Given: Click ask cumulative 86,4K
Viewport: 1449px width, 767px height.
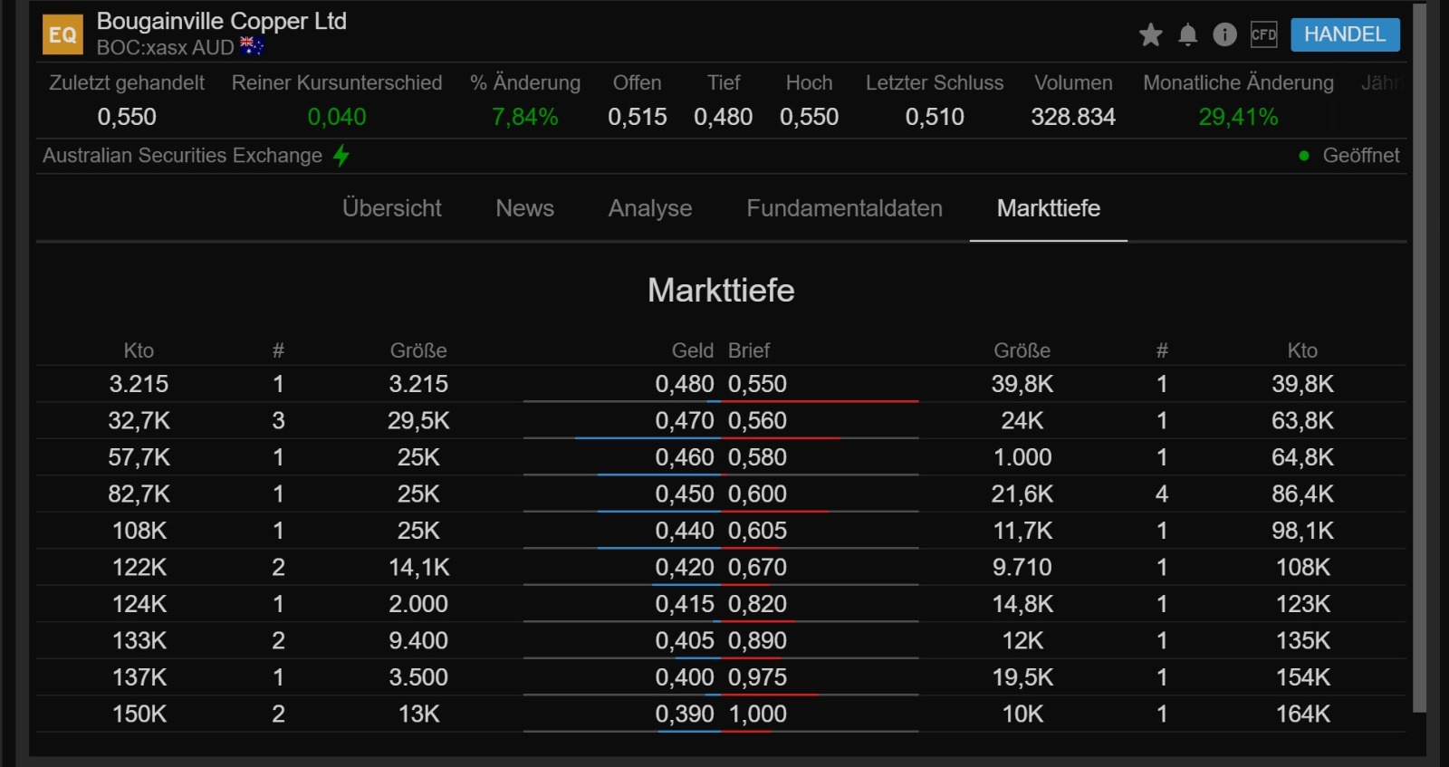Looking at the screenshot, I should click(x=1302, y=494).
